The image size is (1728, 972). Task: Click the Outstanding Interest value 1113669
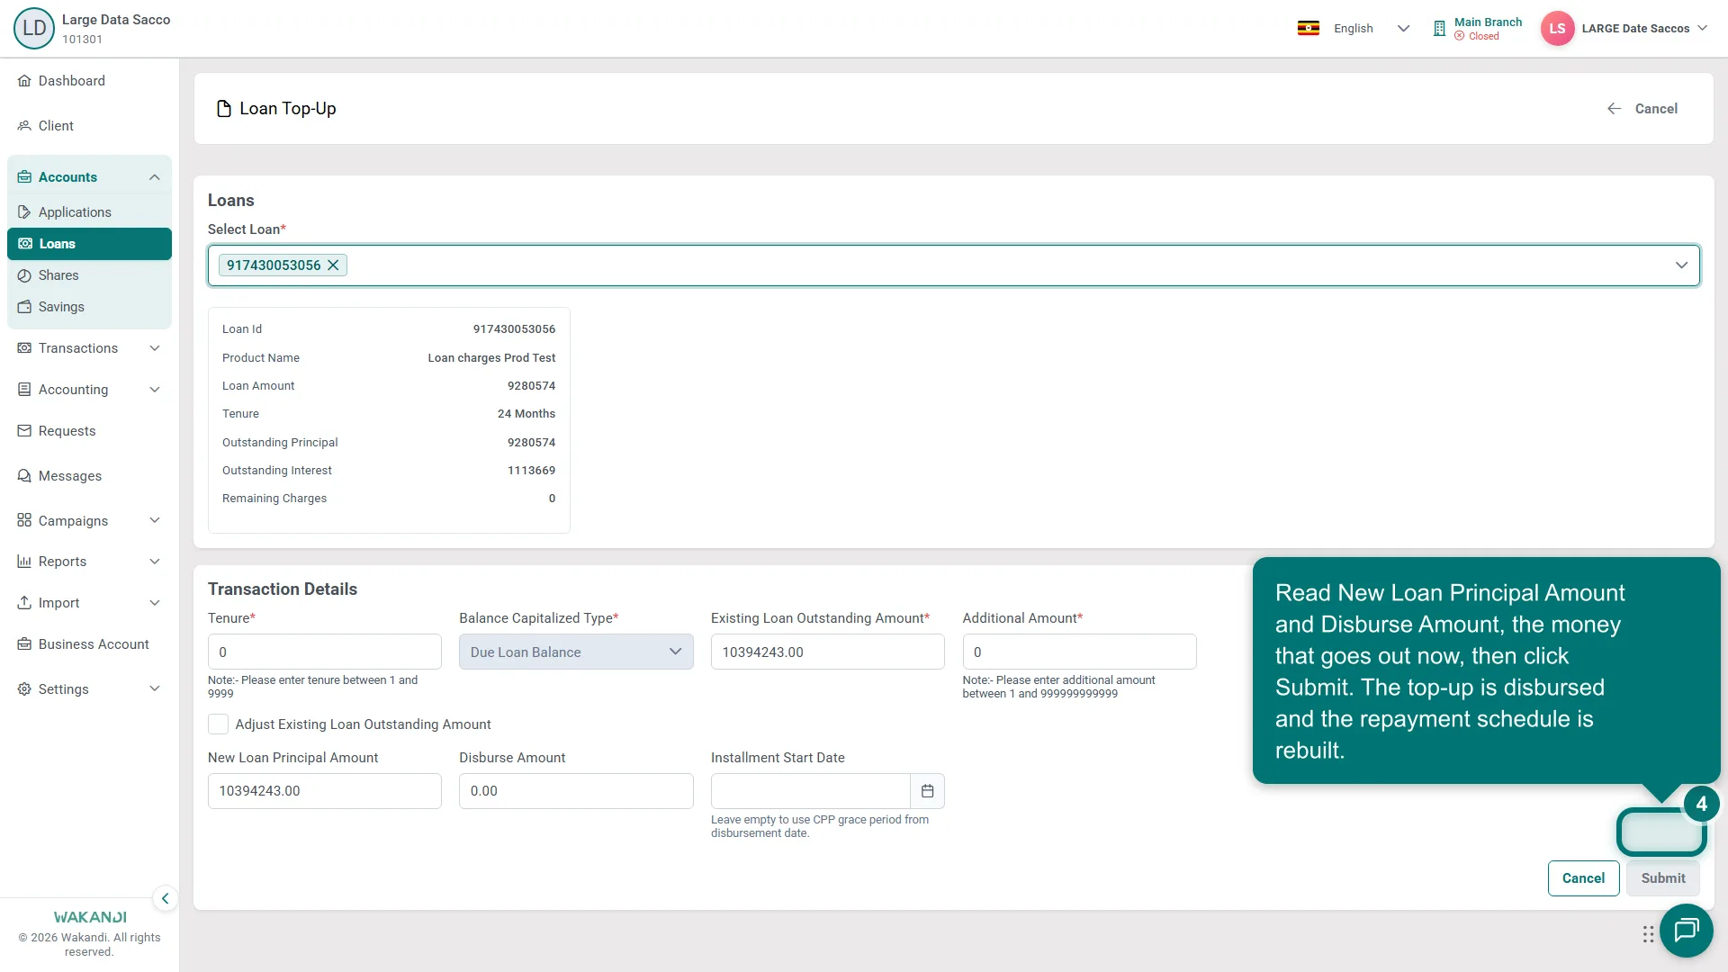[x=531, y=471]
